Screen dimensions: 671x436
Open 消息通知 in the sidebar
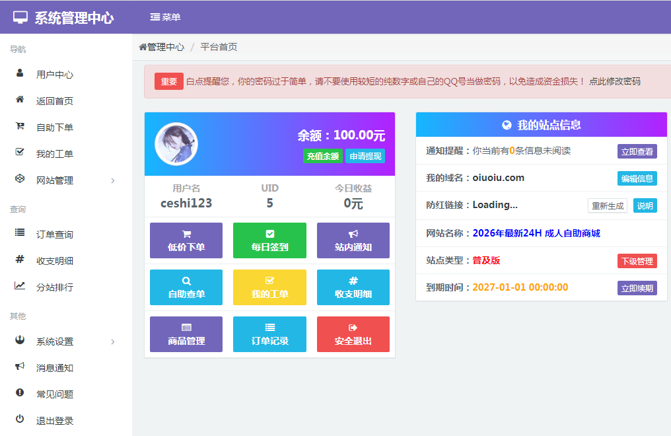click(x=55, y=368)
